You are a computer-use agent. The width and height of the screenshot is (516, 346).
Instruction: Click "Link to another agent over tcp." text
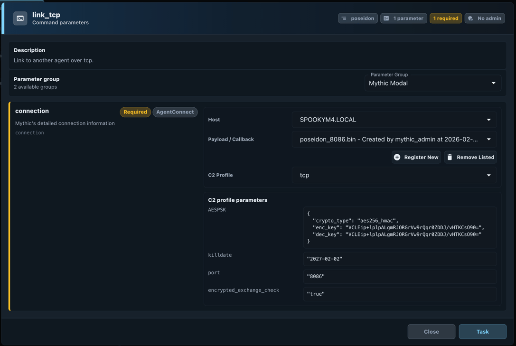tap(54, 61)
